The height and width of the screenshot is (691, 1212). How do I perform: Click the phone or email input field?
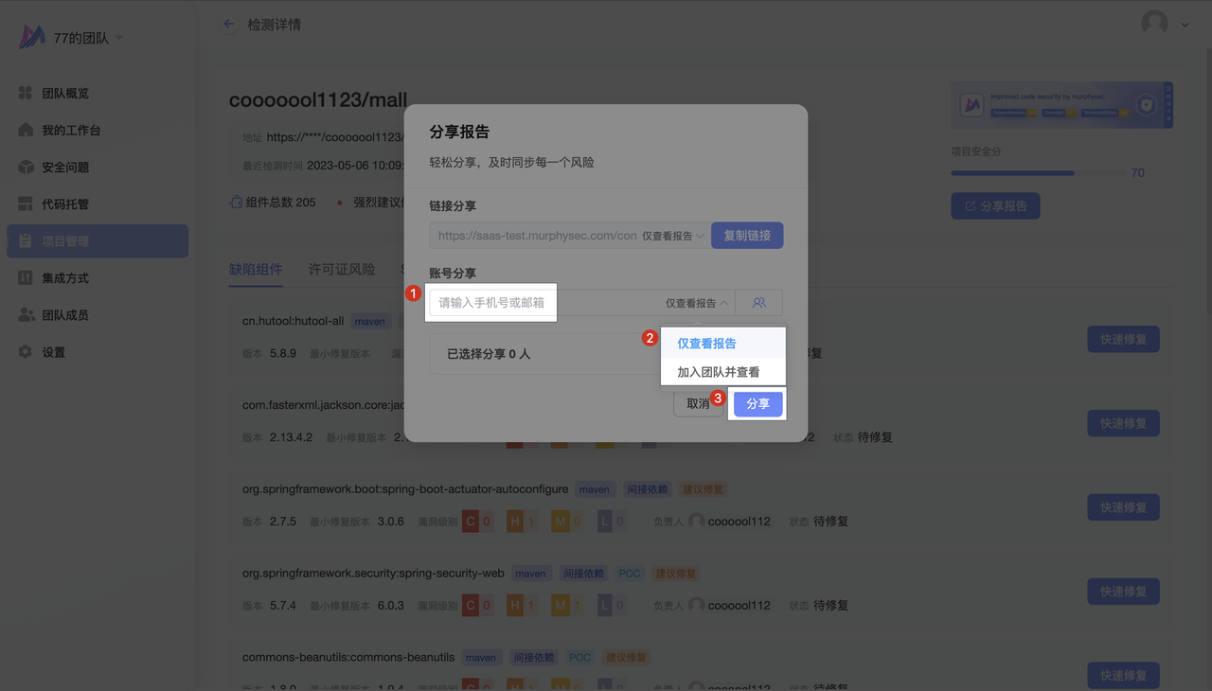click(491, 303)
